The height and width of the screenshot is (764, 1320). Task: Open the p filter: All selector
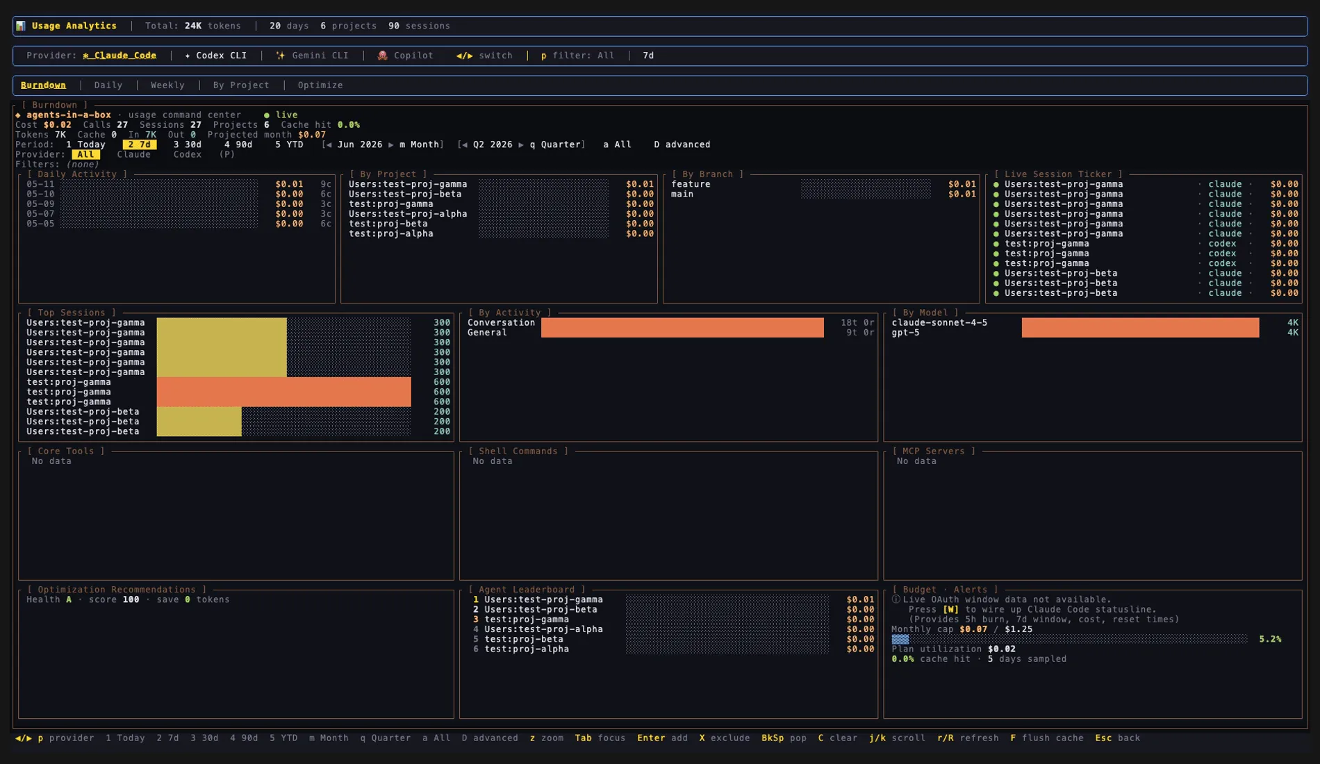[578, 56]
